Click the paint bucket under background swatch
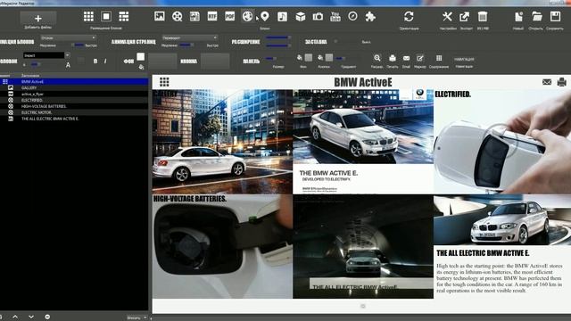Image resolution: width=571 pixels, height=321 pixels. [x=141, y=67]
